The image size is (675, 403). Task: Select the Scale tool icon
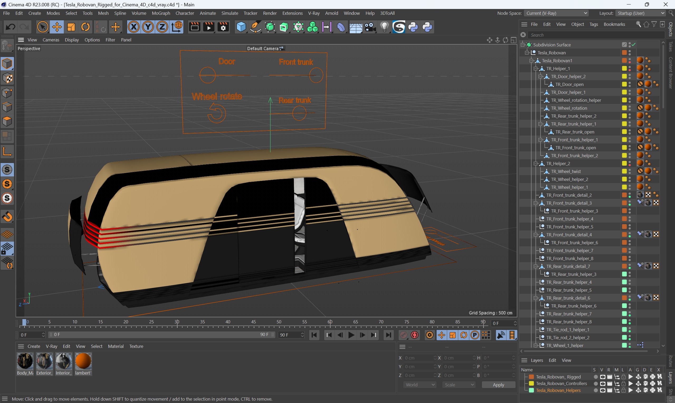71,27
